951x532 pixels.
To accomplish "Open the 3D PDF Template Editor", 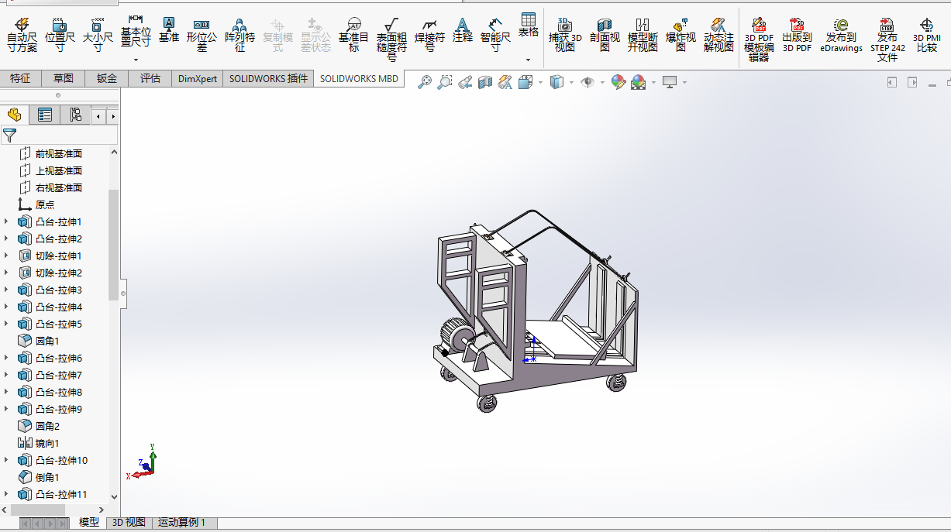I will [x=759, y=39].
